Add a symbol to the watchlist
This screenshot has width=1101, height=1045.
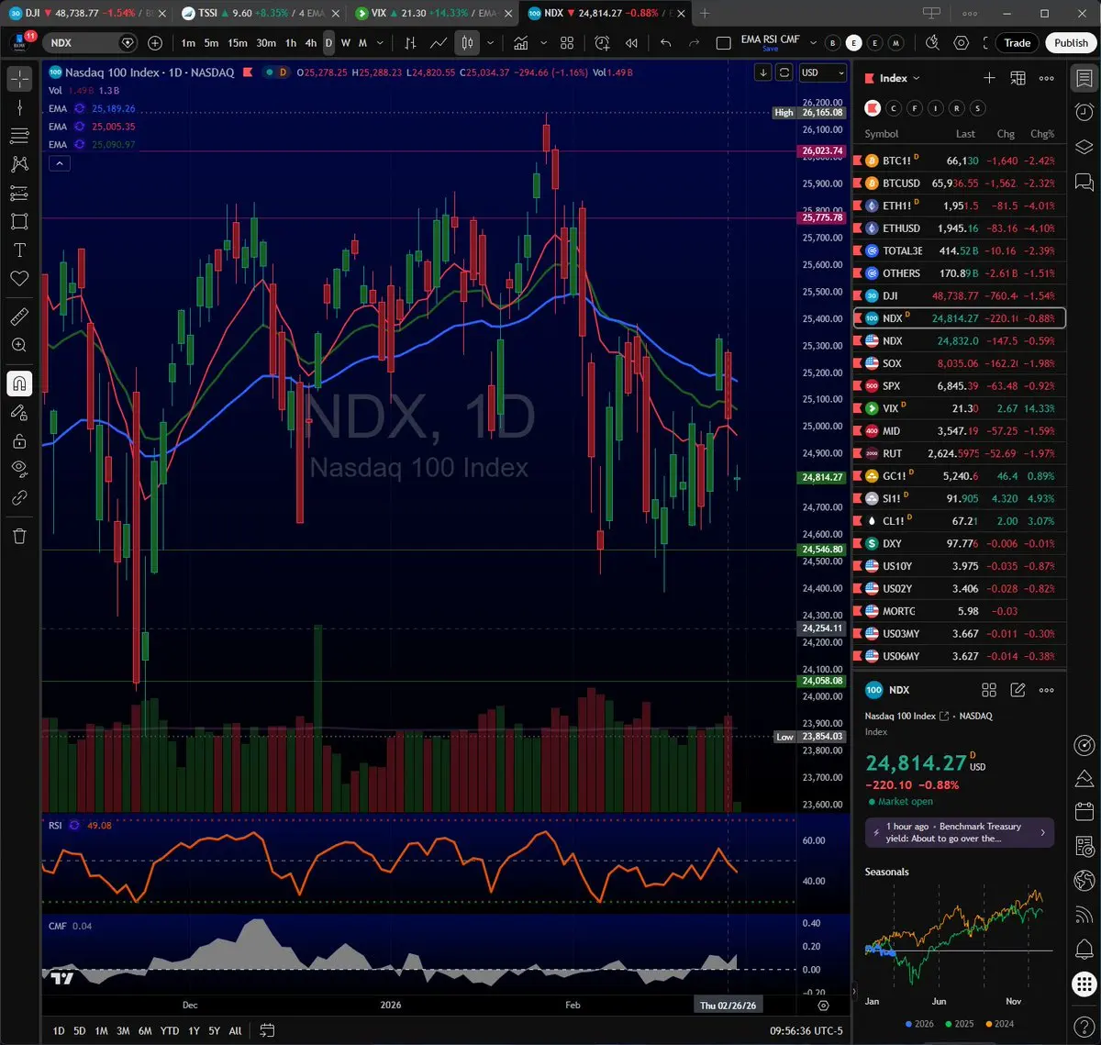[x=989, y=79]
